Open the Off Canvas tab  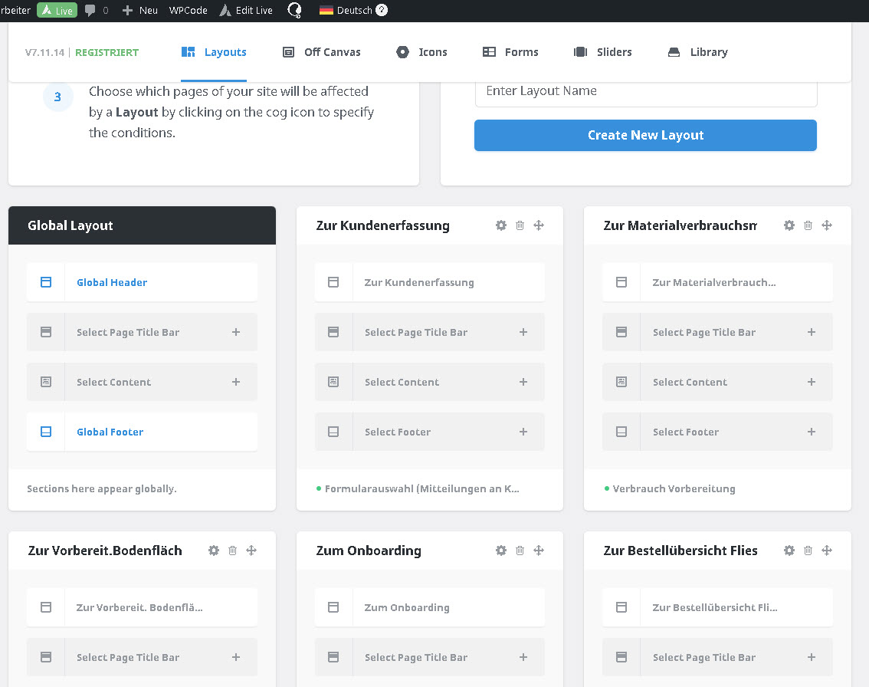click(x=321, y=52)
